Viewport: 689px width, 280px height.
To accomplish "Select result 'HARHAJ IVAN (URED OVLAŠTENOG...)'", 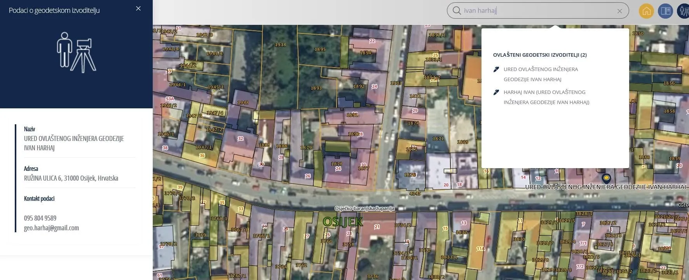I will 546,97.
